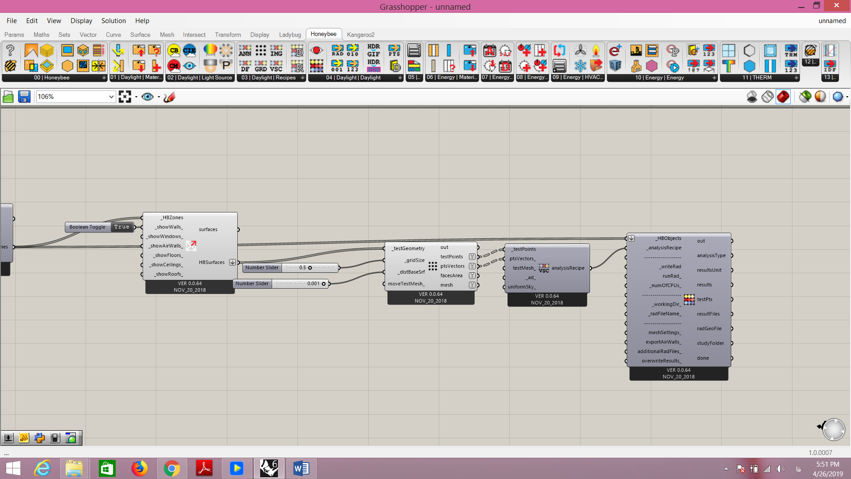Image resolution: width=851 pixels, height=479 pixels.
Task: Click the Honeybee question mark icon
Action: 10,50
